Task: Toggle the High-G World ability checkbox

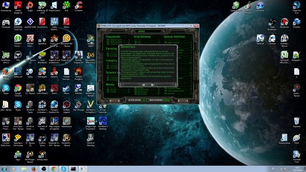Action: click(x=165, y=43)
